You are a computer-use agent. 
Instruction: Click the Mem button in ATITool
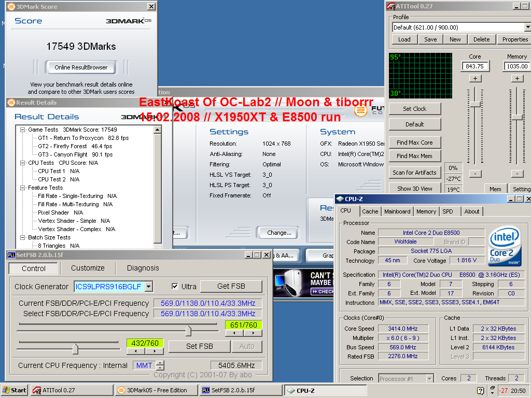[x=495, y=189]
